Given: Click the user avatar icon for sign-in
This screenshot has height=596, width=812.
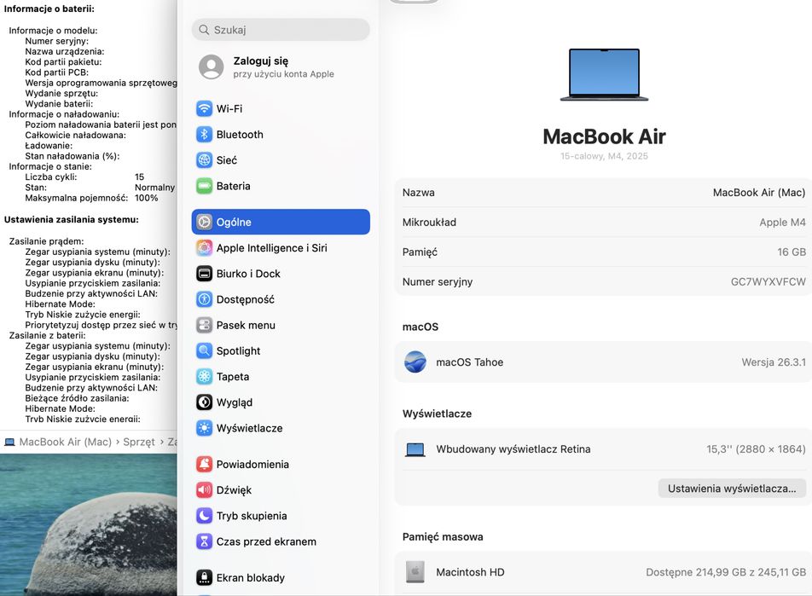Looking at the screenshot, I should click(x=212, y=67).
